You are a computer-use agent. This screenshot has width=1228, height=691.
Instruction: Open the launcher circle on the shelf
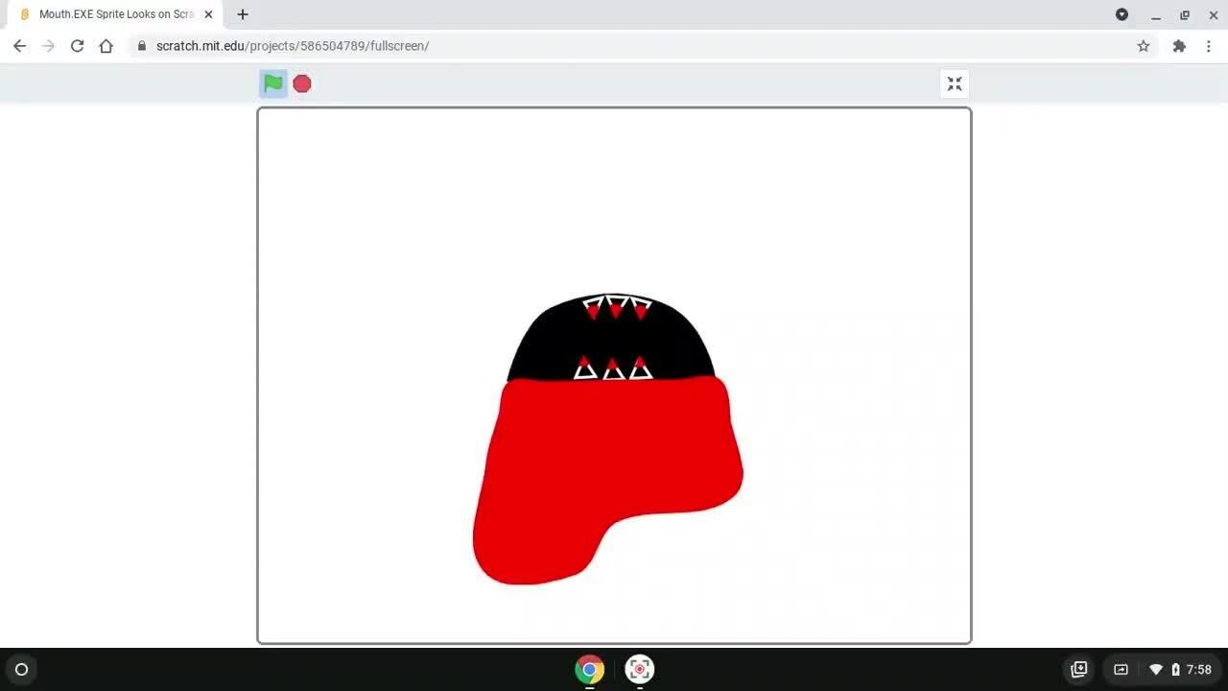[x=21, y=670]
